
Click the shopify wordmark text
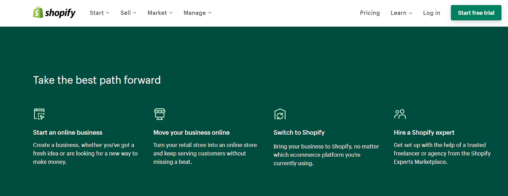[60, 13]
